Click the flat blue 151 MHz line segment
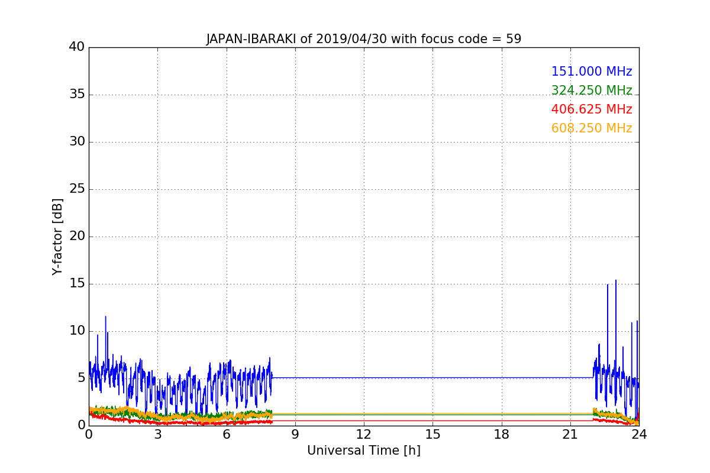The image size is (710, 473). (x=432, y=377)
